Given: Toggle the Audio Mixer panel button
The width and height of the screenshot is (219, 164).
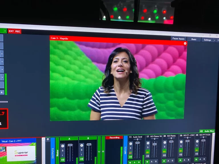Looking at the screenshot, I should coord(207,131).
